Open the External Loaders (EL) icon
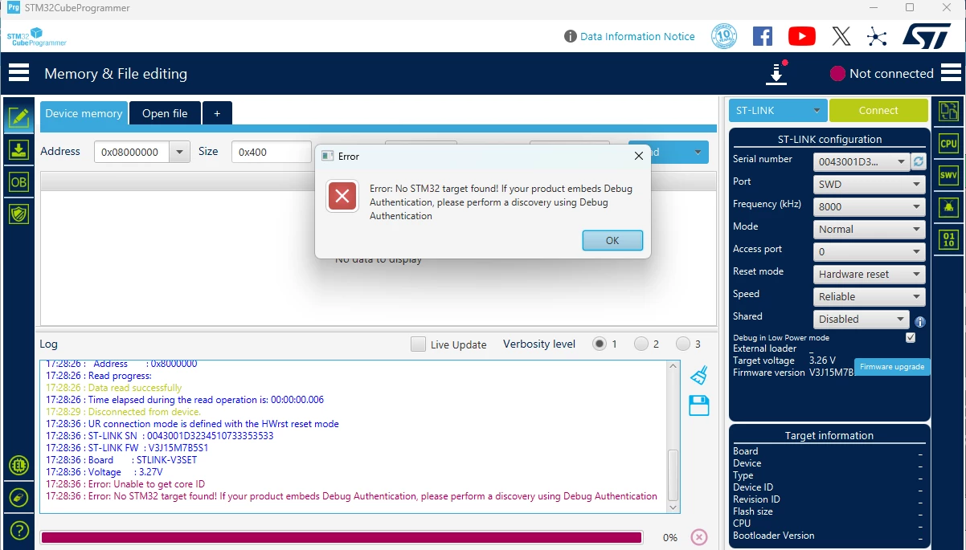The height and width of the screenshot is (550, 966). coord(18,465)
